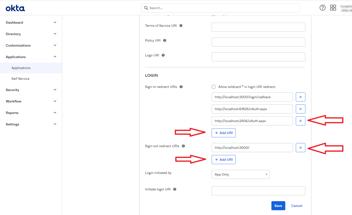Remove the localhost:3000/login/callback redirect URI

point(300,97)
